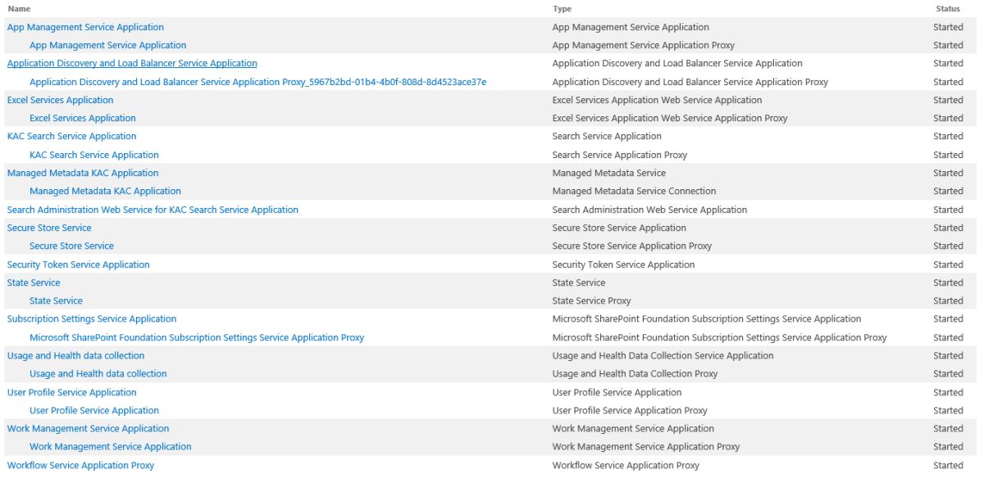
Task: Click Started status in Secure Store Service Application Proxy row
Action: (948, 246)
